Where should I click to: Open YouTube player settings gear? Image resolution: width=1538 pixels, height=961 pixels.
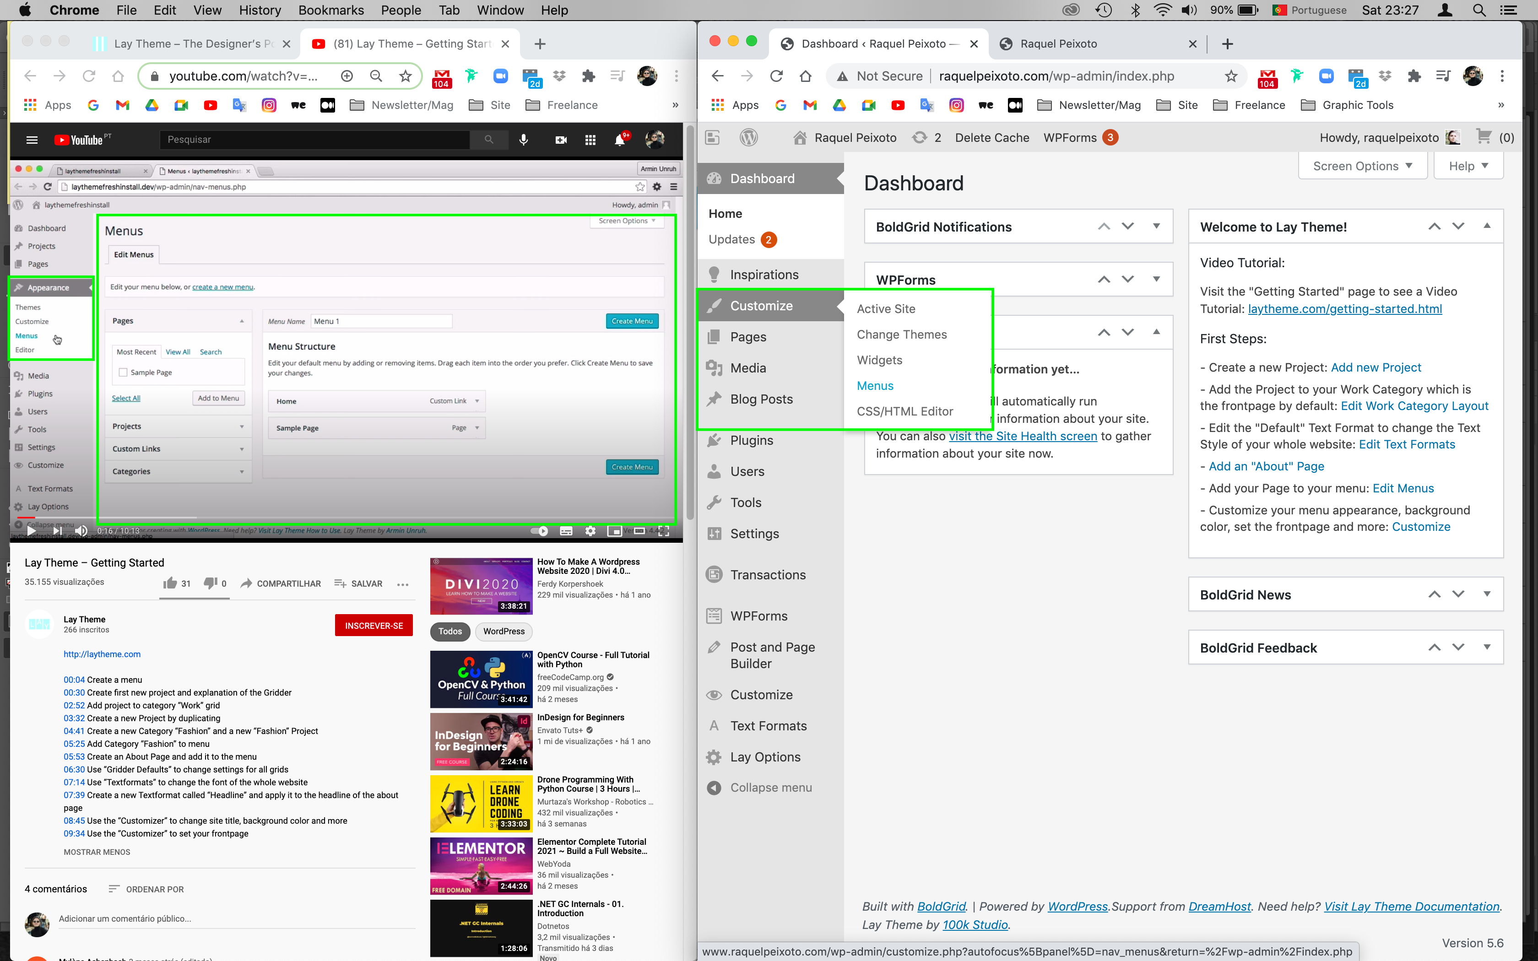(x=590, y=531)
